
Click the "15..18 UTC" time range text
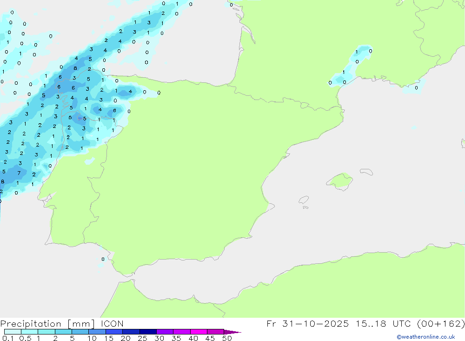tap(383, 324)
